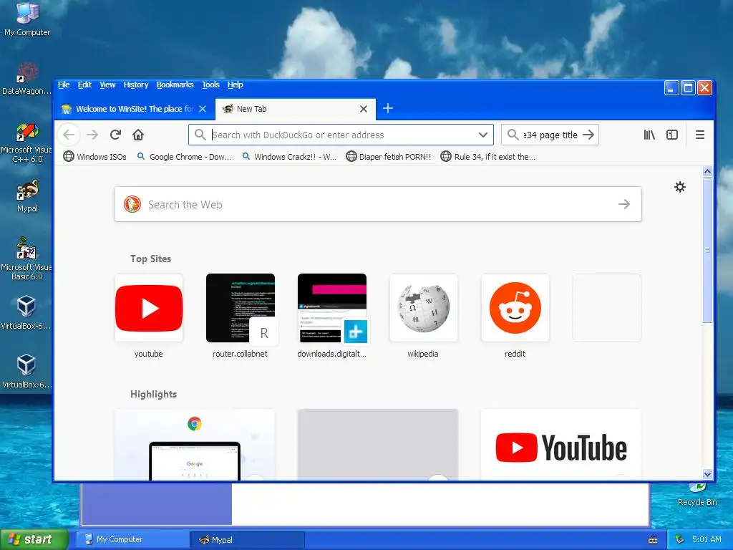Click the magnifier icon in the address bar
This screenshot has height=550, width=733.
pyautogui.click(x=200, y=135)
